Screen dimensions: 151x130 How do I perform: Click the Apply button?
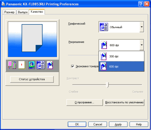118,124
